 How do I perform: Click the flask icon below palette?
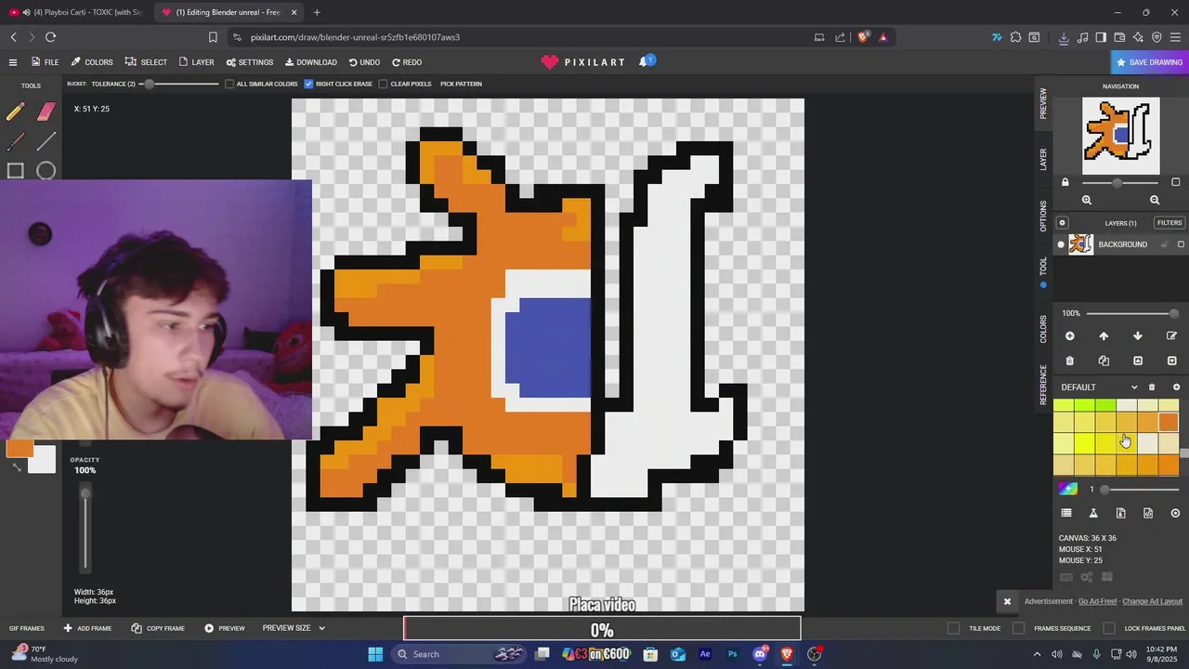(1093, 513)
